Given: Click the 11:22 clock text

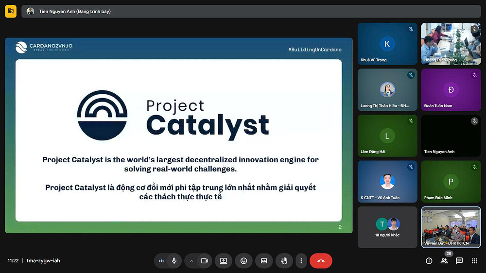Looking at the screenshot, I should pyautogui.click(x=13, y=261).
